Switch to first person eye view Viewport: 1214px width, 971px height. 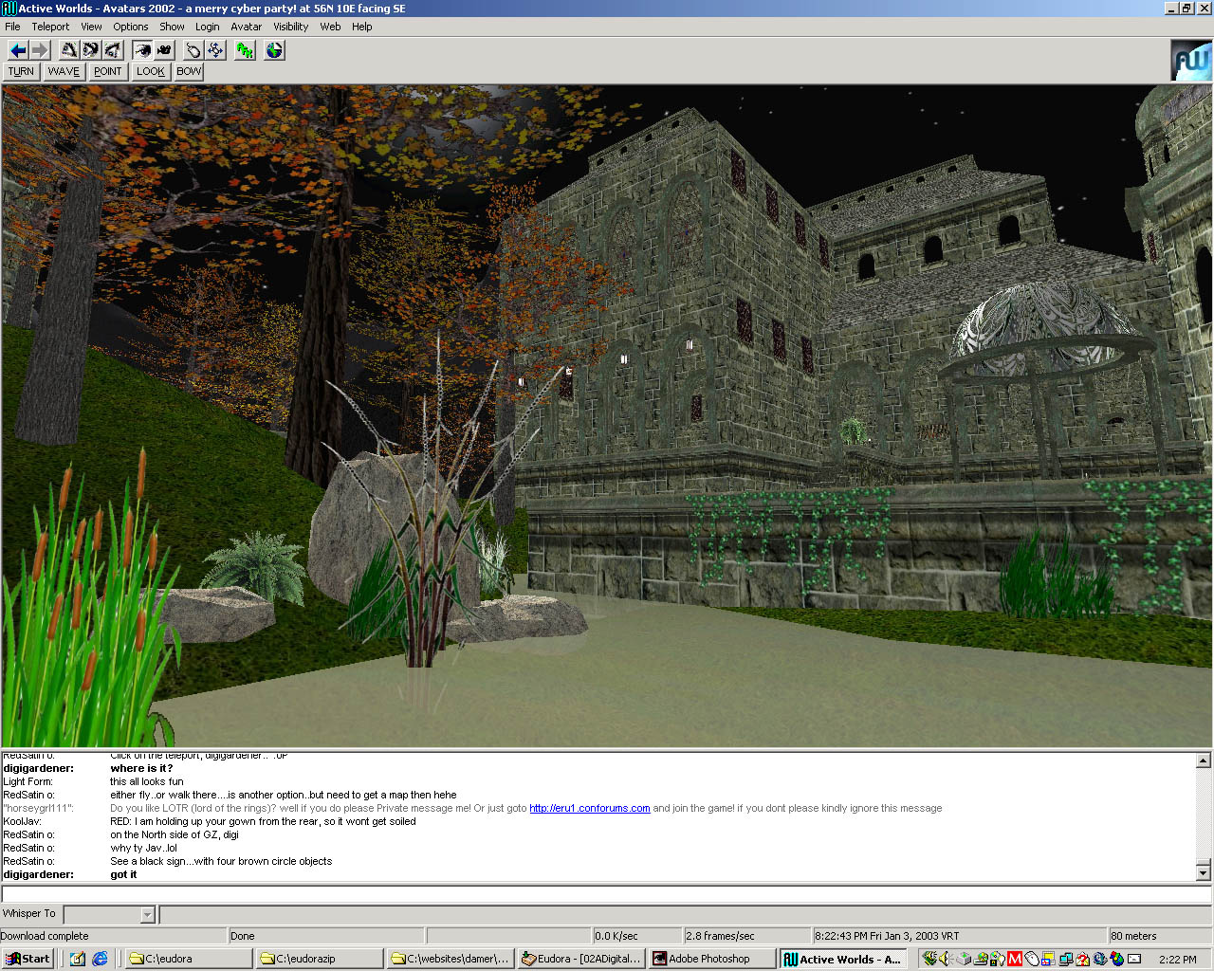pyautogui.click(x=142, y=50)
